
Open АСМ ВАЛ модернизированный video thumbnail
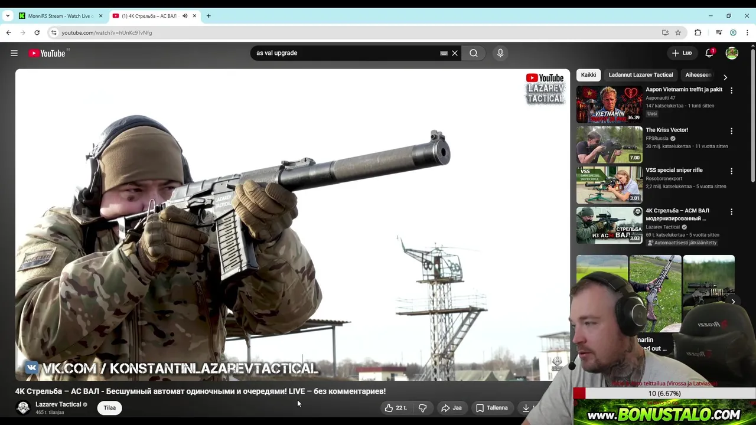coord(609,225)
